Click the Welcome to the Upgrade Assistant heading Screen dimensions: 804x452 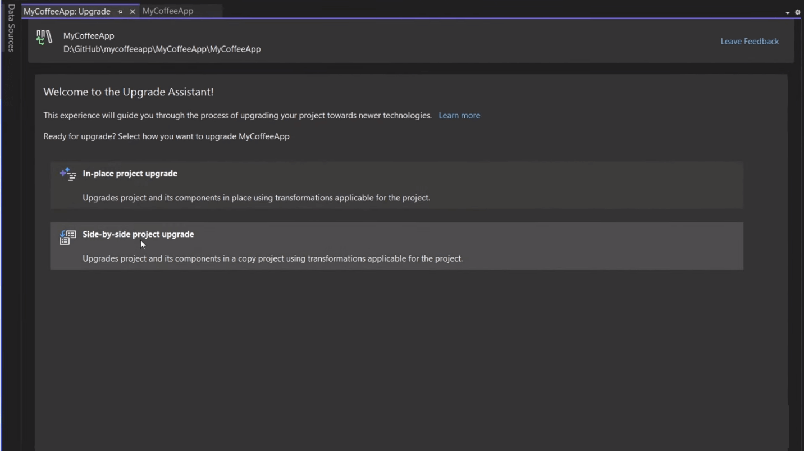coord(129,92)
